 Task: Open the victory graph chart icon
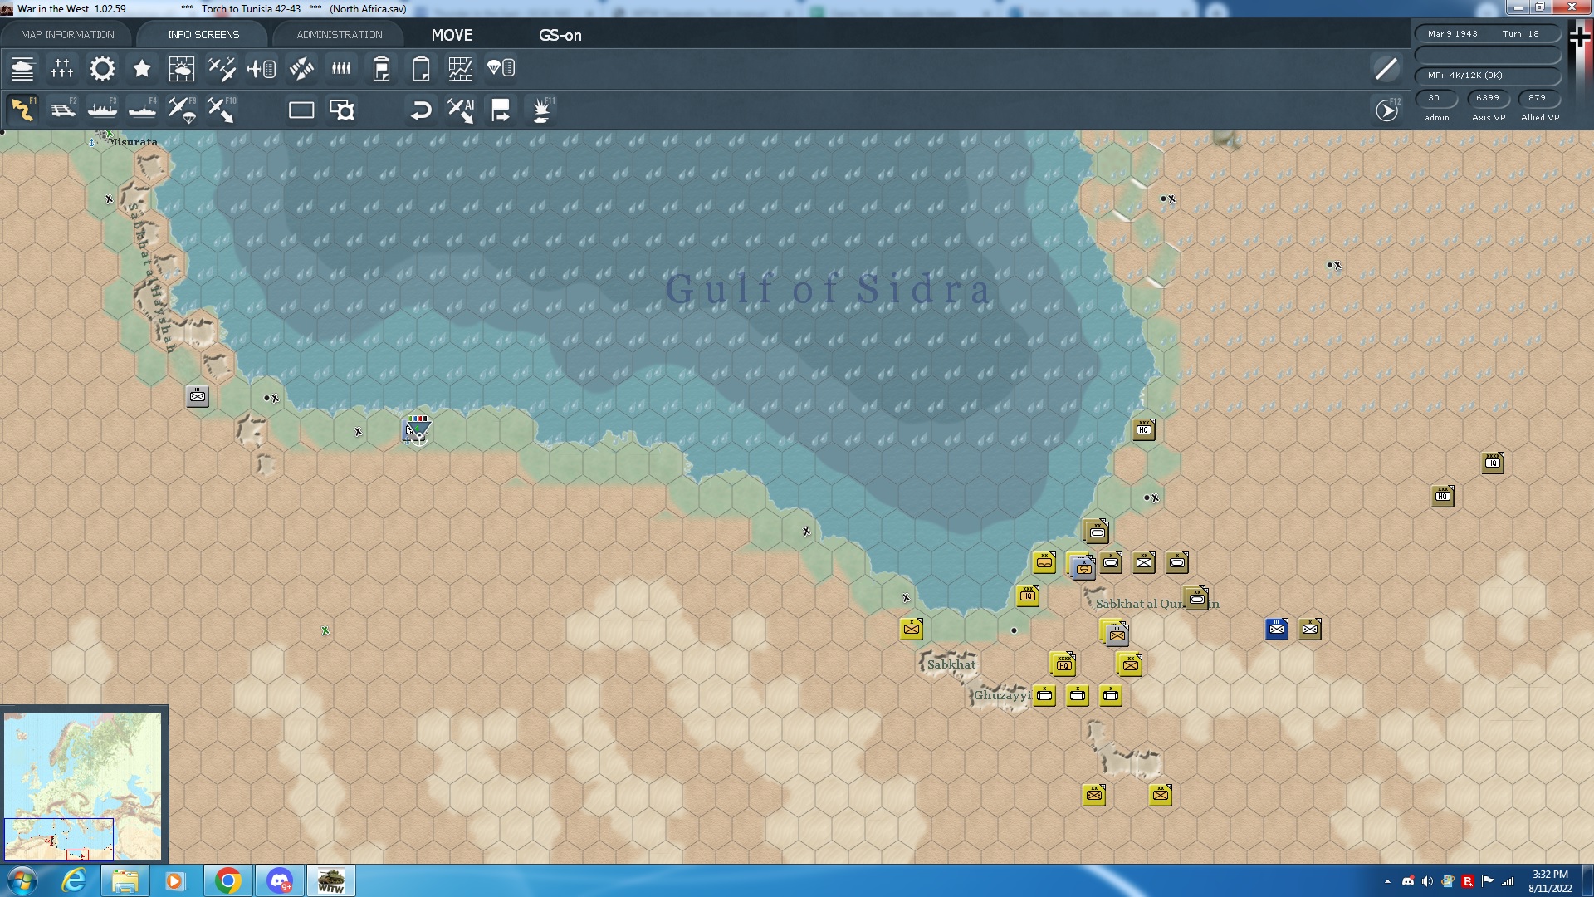pyautogui.click(x=461, y=69)
